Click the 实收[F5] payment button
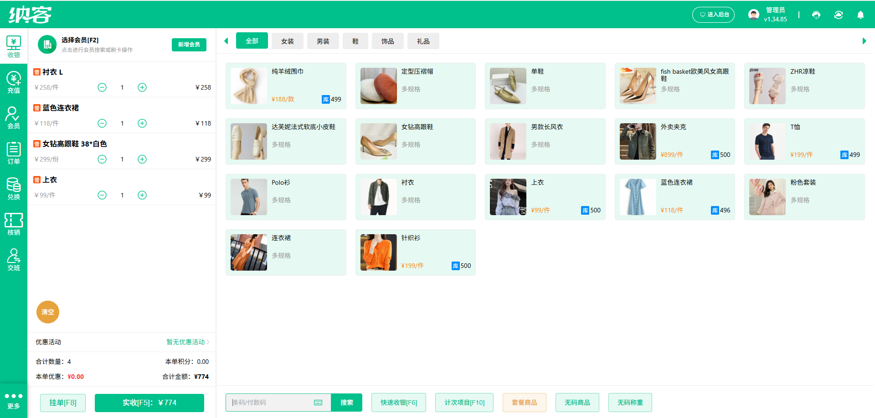The image size is (875, 418). click(x=149, y=403)
